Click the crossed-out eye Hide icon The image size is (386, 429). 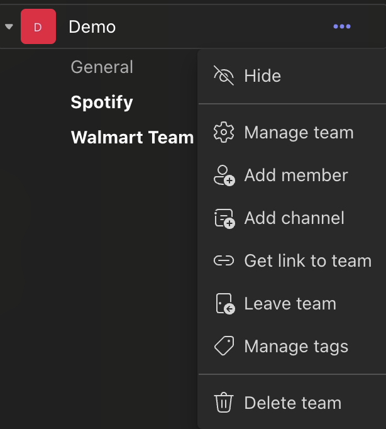[x=224, y=76]
